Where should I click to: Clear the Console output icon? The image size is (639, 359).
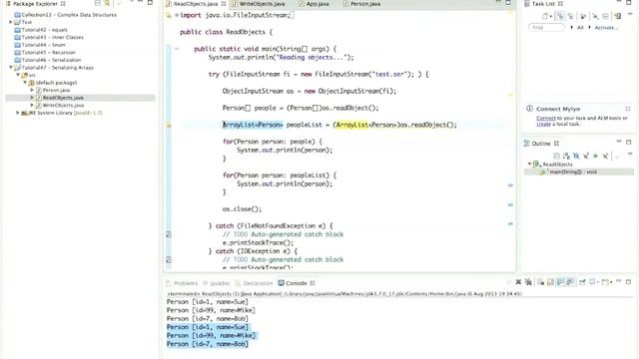541,281
